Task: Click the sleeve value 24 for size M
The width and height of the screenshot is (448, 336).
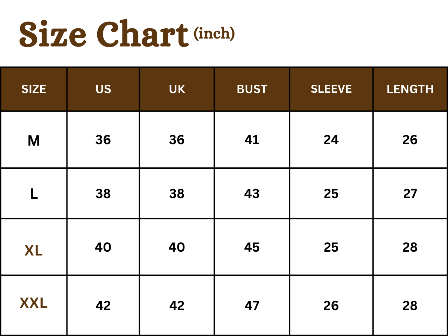Action: pyautogui.click(x=331, y=140)
